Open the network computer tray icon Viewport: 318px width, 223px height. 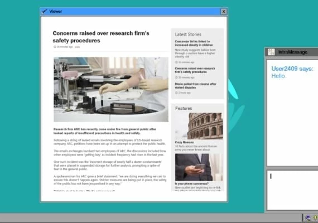308,218
